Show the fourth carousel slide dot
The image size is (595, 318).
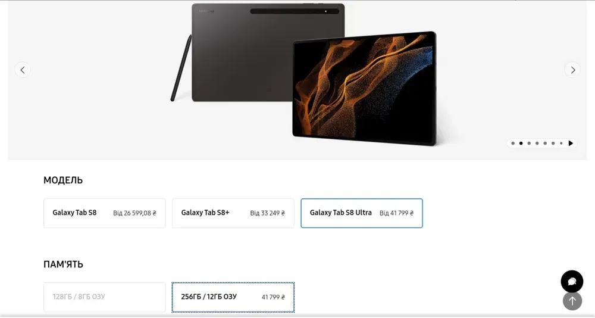point(537,144)
